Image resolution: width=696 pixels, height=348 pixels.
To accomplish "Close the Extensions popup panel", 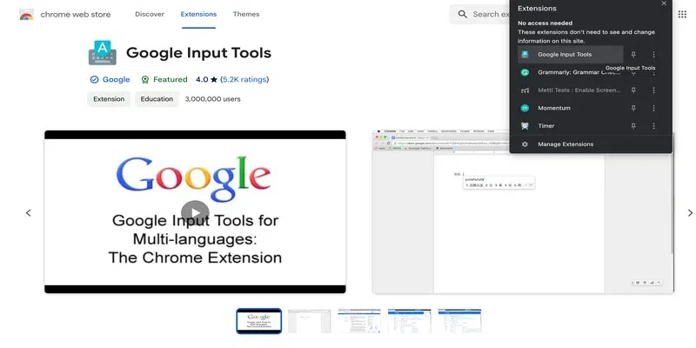I will [x=664, y=3].
